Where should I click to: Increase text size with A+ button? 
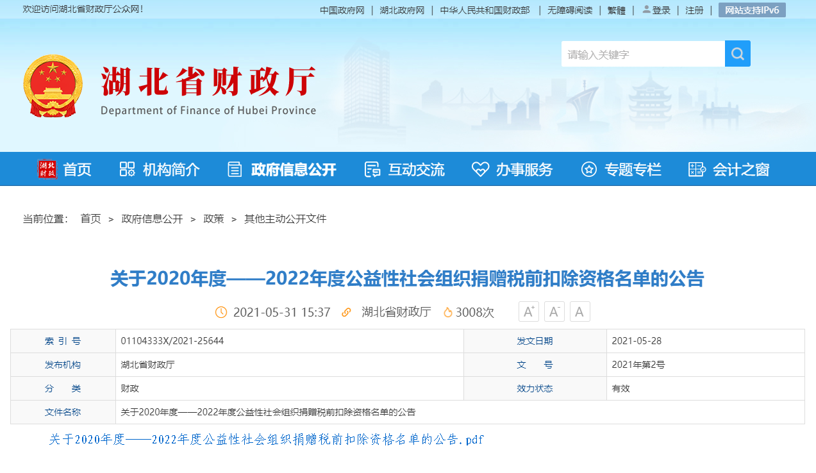point(529,312)
